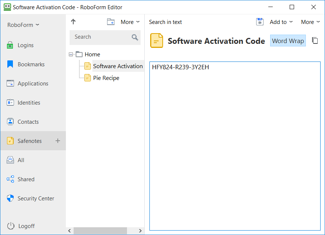Click the Logoff power icon
325x235 pixels.
[11, 226]
